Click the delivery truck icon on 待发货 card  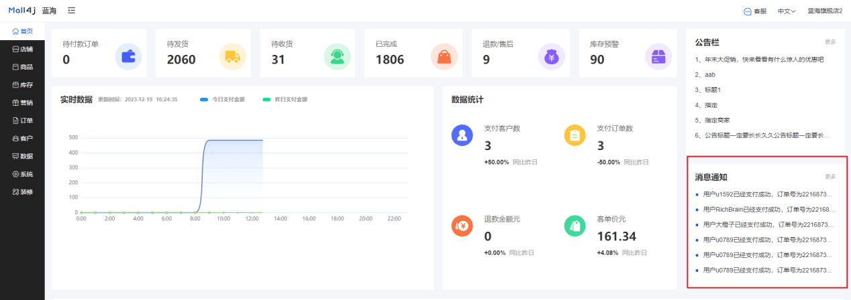tap(233, 56)
